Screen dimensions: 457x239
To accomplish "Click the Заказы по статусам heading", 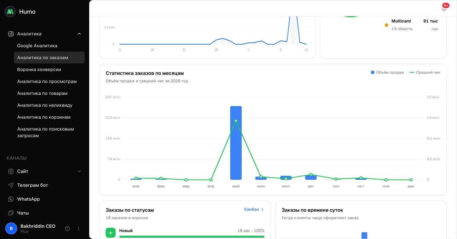I will click(x=130, y=210).
